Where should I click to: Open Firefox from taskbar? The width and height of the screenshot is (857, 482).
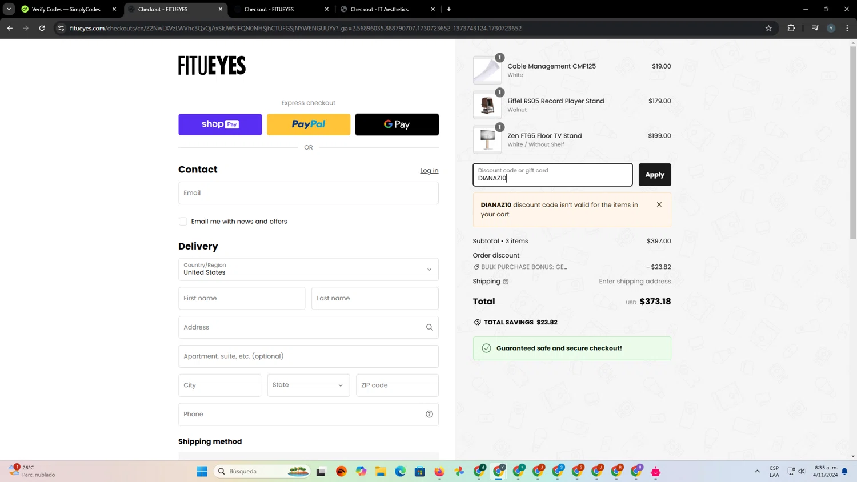[439, 471]
